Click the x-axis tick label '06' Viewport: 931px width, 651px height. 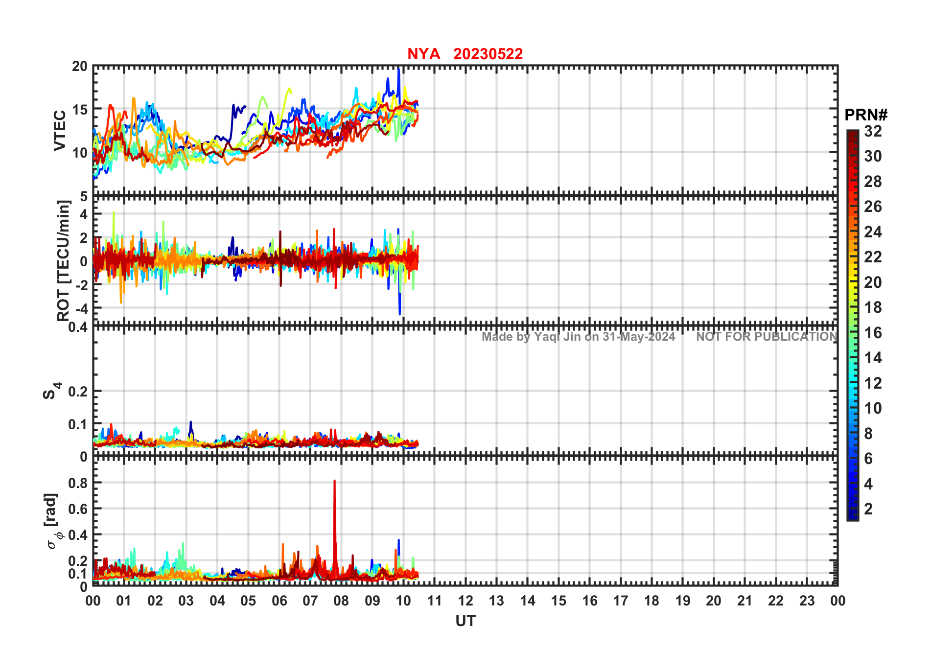[x=279, y=601]
